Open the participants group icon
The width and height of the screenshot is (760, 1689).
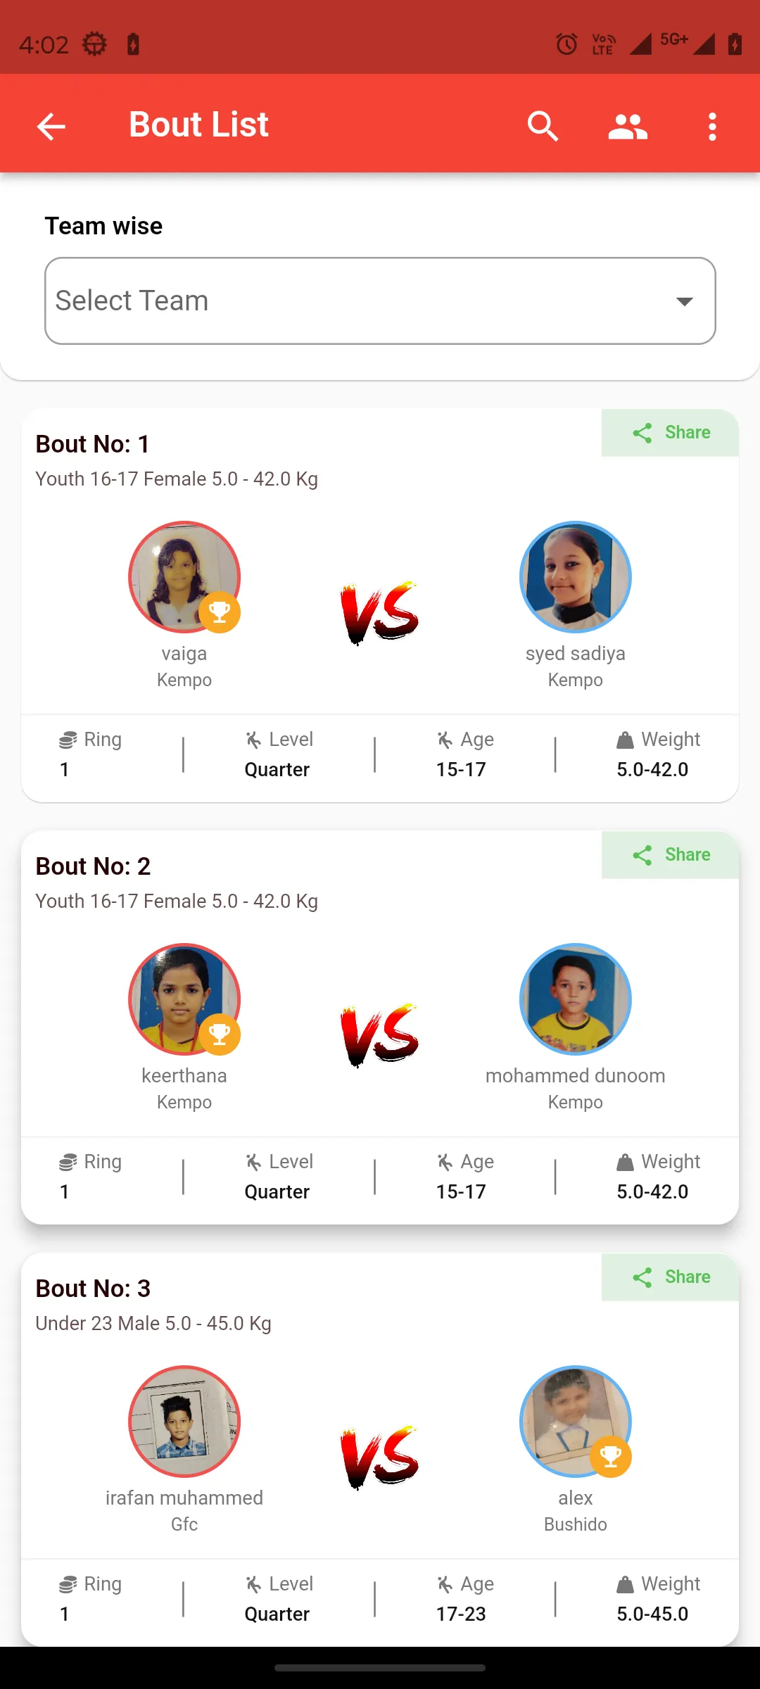[628, 127]
